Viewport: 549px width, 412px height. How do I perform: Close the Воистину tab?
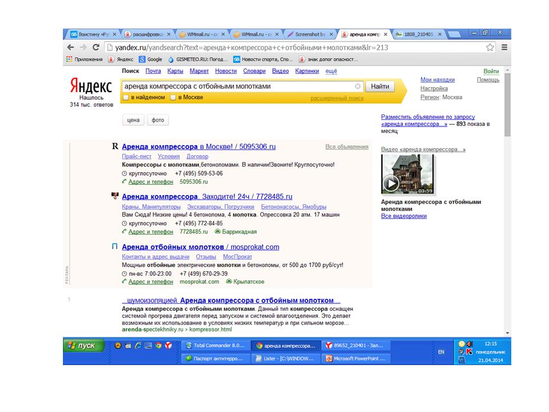[x=114, y=34]
